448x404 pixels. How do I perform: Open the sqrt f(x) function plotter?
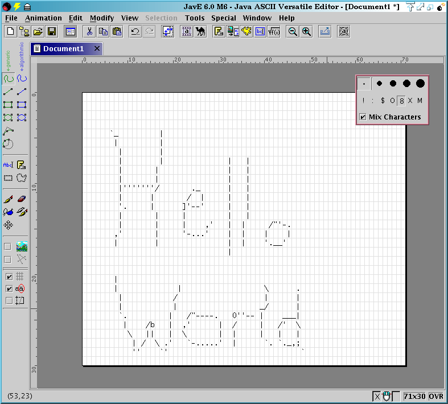(x=274, y=31)
